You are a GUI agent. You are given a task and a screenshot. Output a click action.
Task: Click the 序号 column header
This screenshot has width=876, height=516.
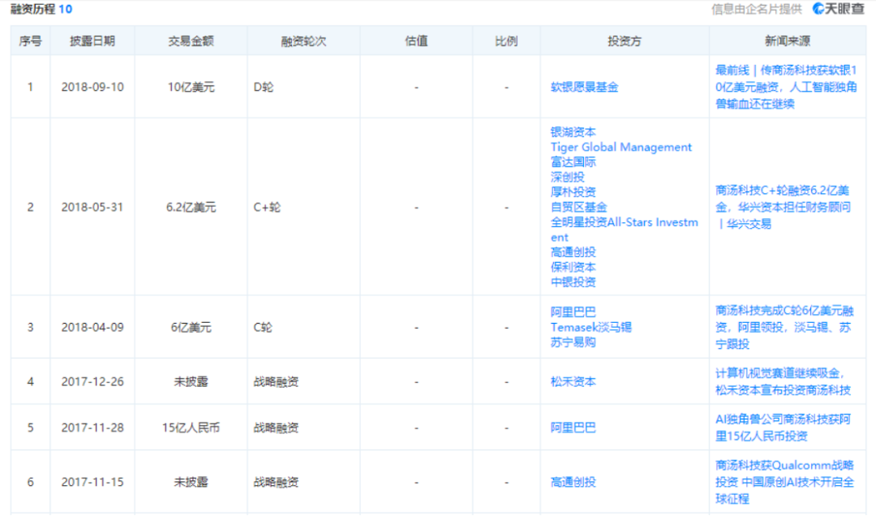(x=30, y=41)
